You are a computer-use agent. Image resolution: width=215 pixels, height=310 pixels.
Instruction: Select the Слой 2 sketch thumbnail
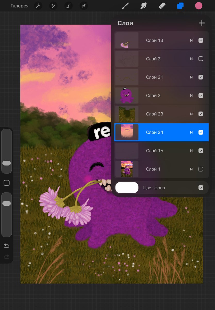click(127, 59)
